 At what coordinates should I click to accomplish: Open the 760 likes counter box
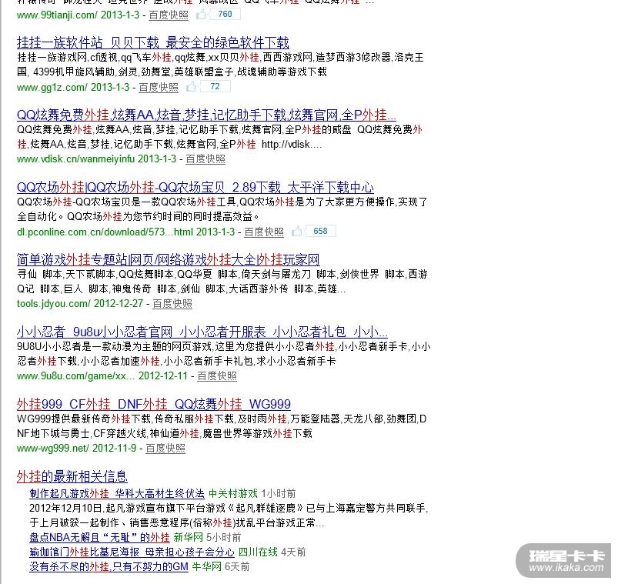[x=225, y=14]
